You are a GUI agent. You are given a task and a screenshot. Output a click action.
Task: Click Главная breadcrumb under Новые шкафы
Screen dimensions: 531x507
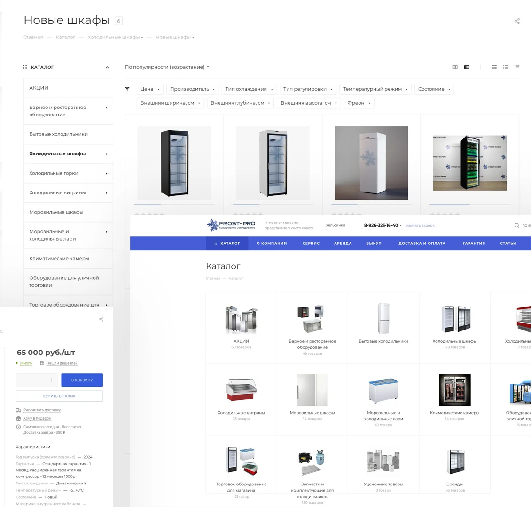pos(33,37)
